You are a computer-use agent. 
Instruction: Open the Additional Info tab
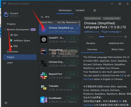[116, 43]
